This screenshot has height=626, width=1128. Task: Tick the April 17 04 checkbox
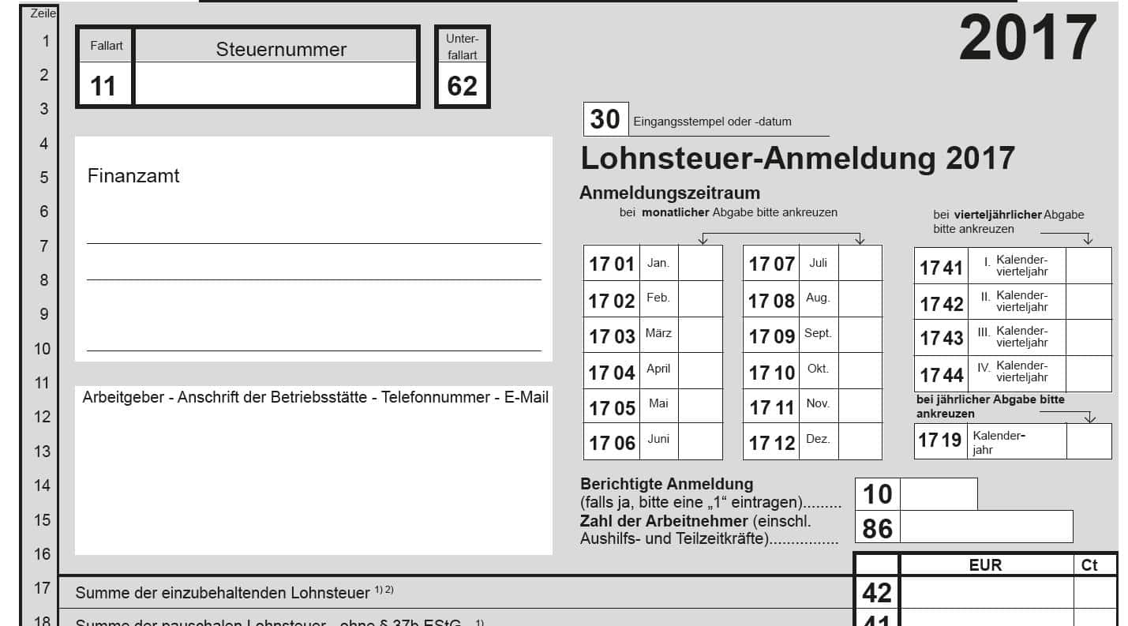pos(700,370)
